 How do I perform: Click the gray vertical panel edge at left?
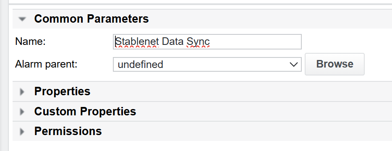[4, 75]
